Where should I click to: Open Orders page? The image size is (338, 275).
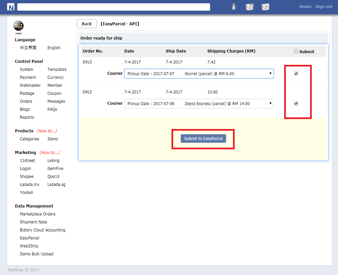[x=26, y=101]
